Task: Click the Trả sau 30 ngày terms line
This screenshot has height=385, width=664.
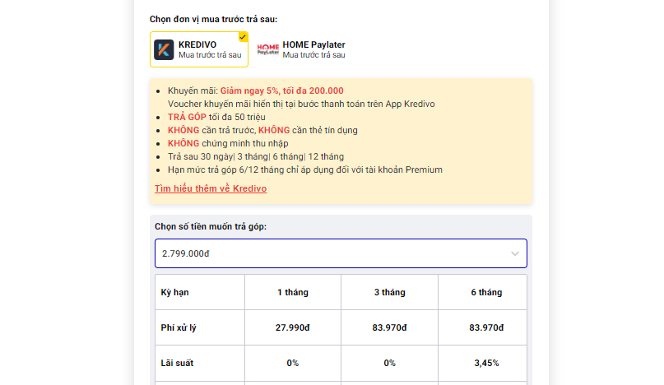Action: point(256,156)
